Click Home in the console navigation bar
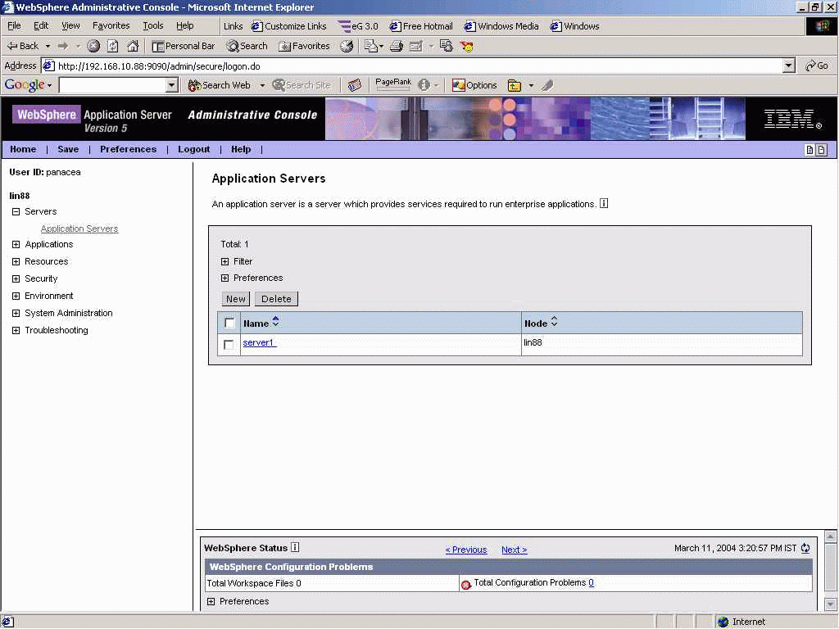 [23, 149]
